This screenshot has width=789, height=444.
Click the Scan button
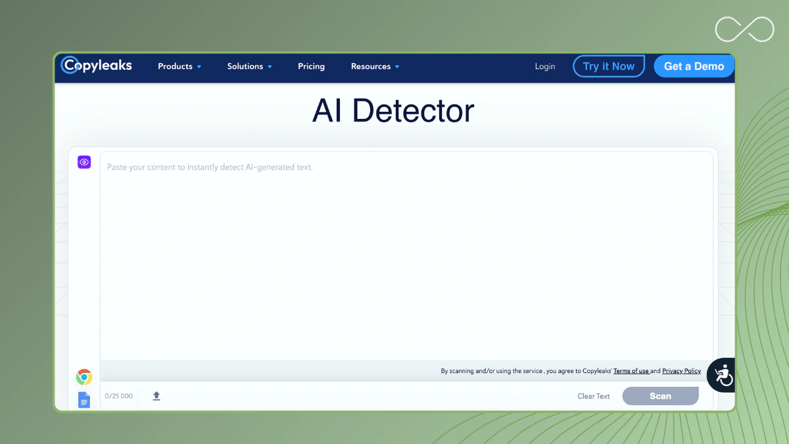pyautogui.click(x=661, y=396)
